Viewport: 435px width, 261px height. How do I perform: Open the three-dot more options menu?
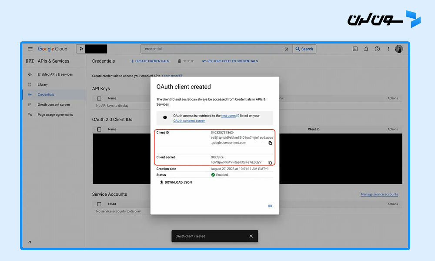pyautogui.click(x=388, y=49)
